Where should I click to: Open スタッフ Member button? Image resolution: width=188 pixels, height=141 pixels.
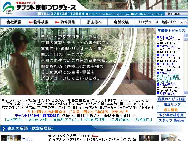click(172, 120)
